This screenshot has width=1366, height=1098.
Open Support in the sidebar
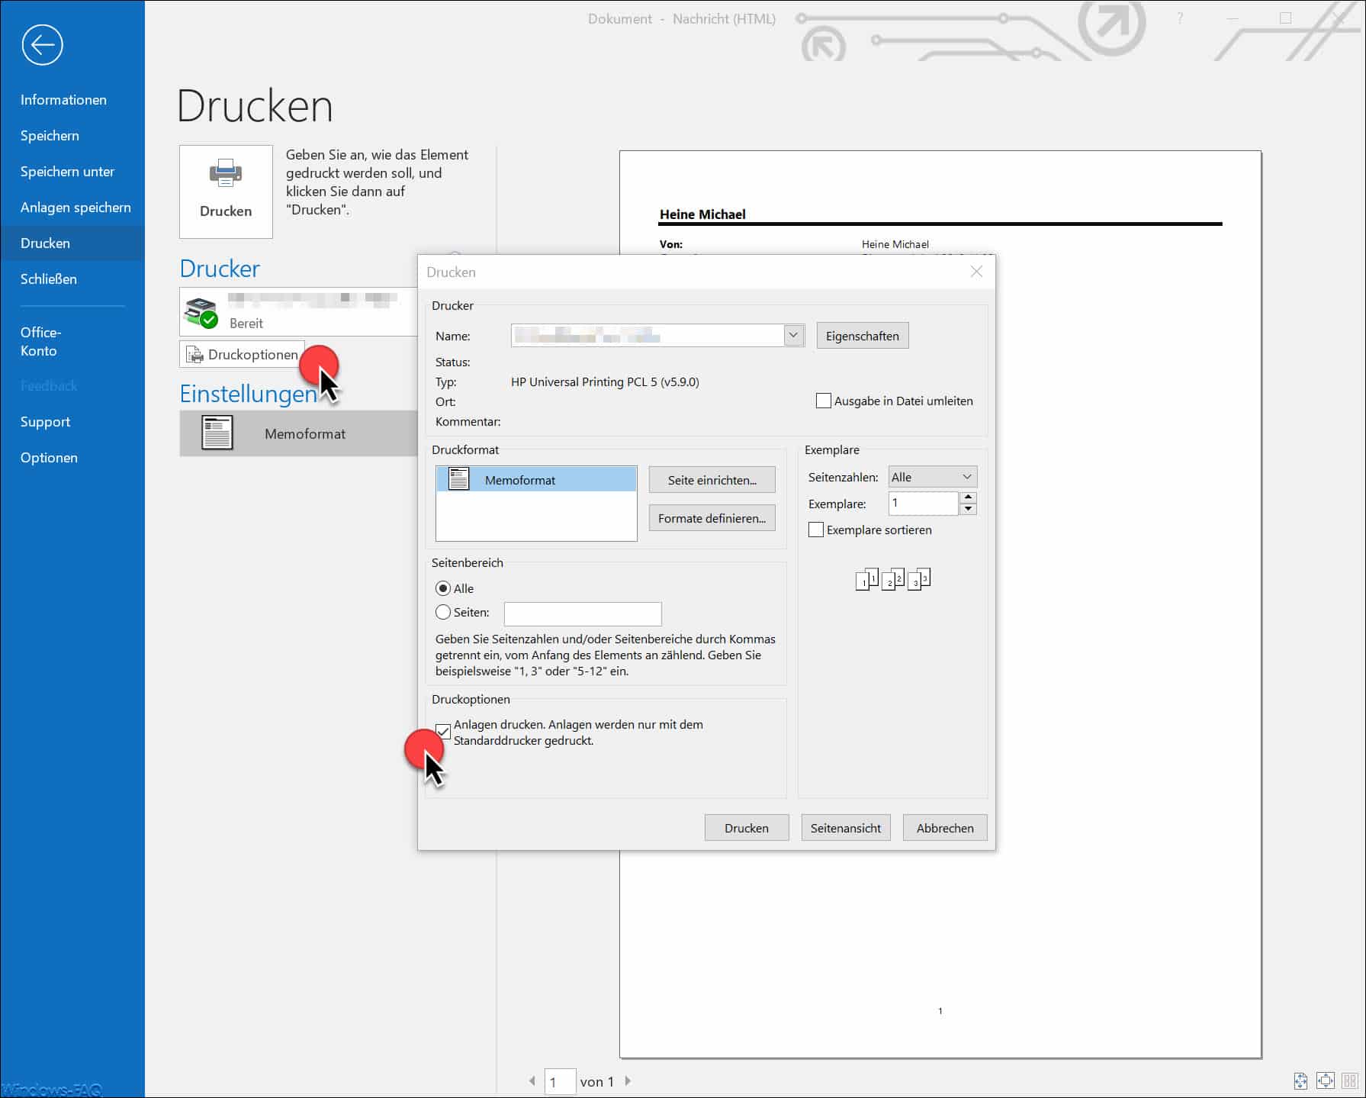coord(45,422)
